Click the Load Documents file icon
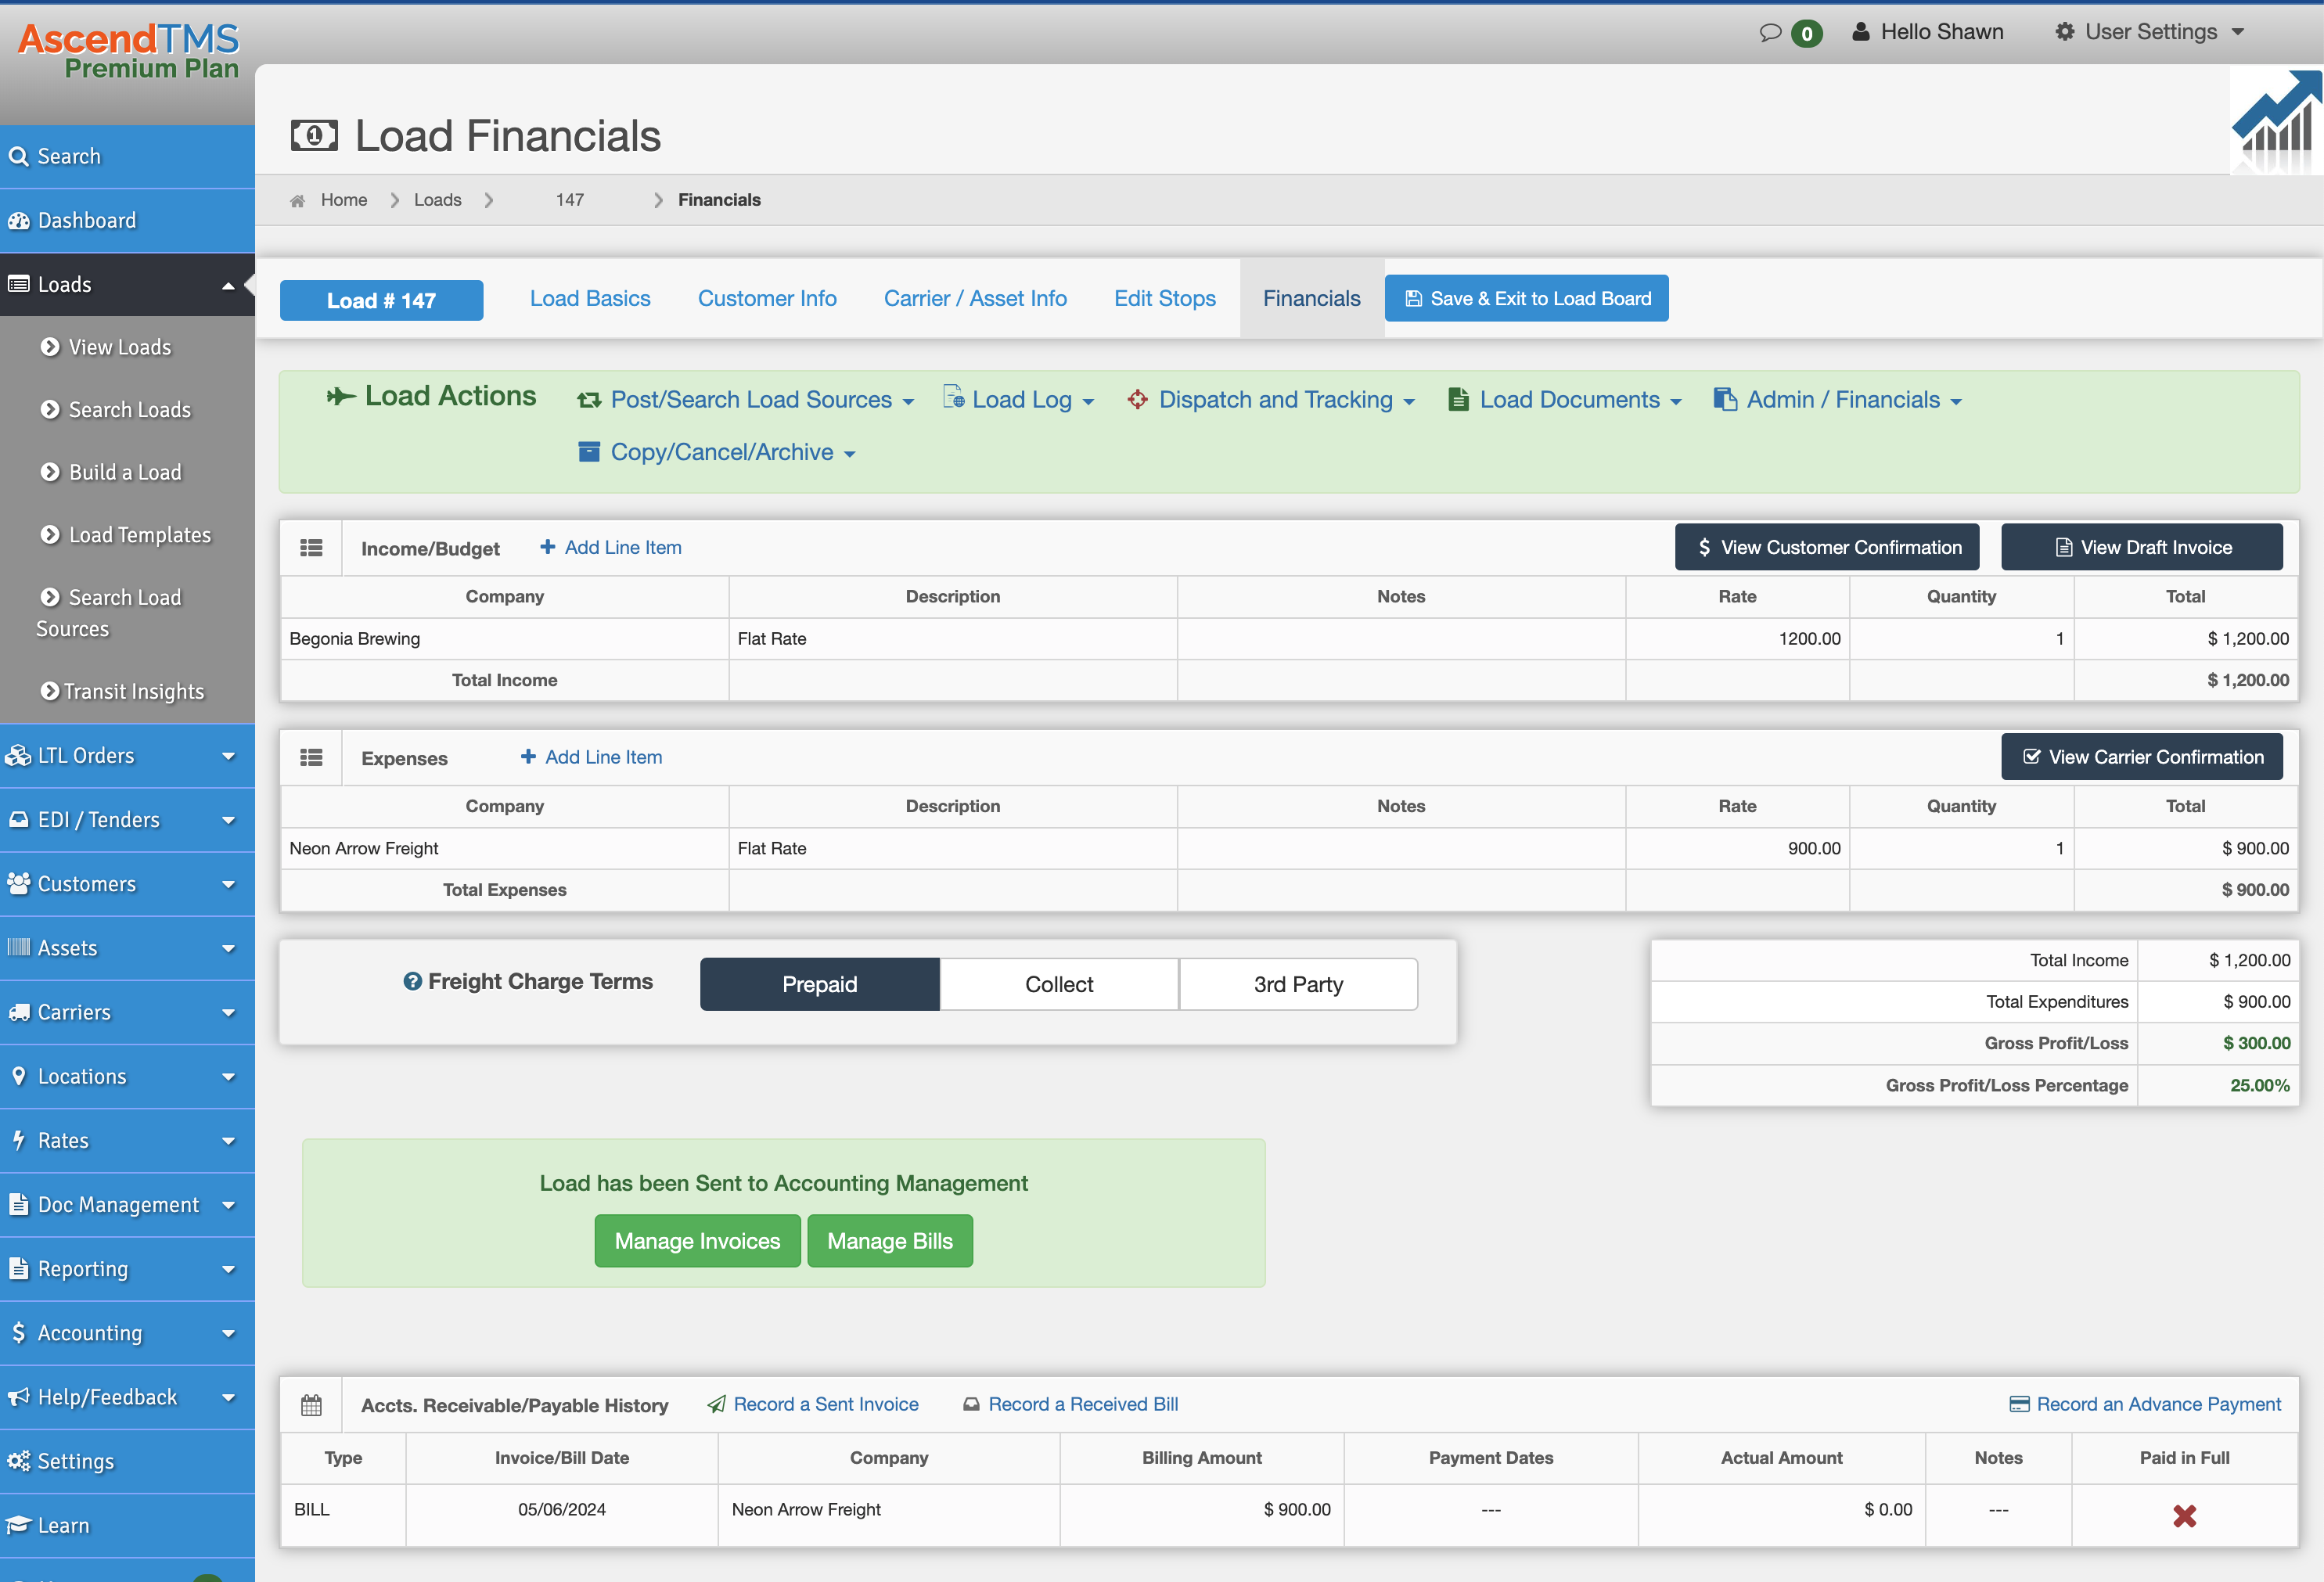The height and width of the screenshot is (1582, 2324). [1458, 400]
